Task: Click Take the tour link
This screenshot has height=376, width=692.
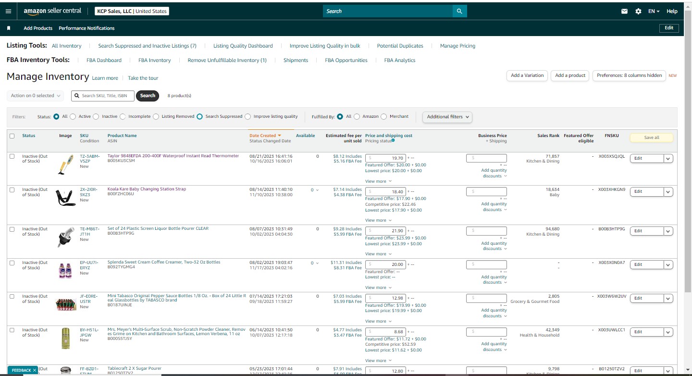Action: click(143, 78)
